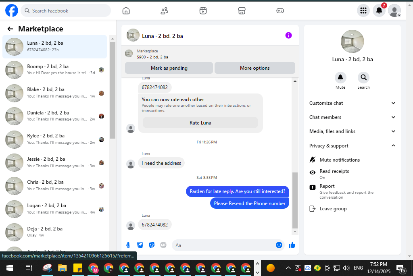Click Mark as pending button
Viewport: 413px width, 276px height.
point(169,68)
